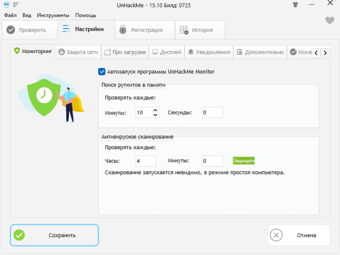Click the Отмена button
This screenshot has width=340, height=255.
(x=299, y=235)
